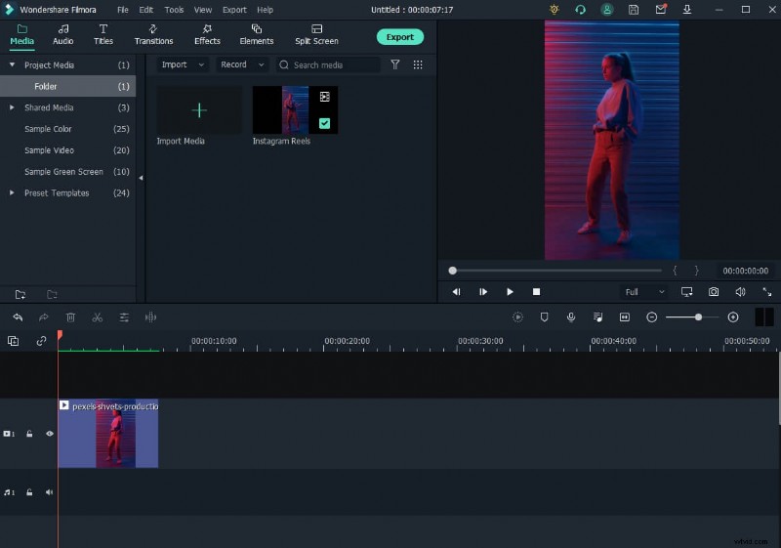781x548 pixels.
Task: Click the green Export button
Action: pyautogui.click(x=400, y=37)
